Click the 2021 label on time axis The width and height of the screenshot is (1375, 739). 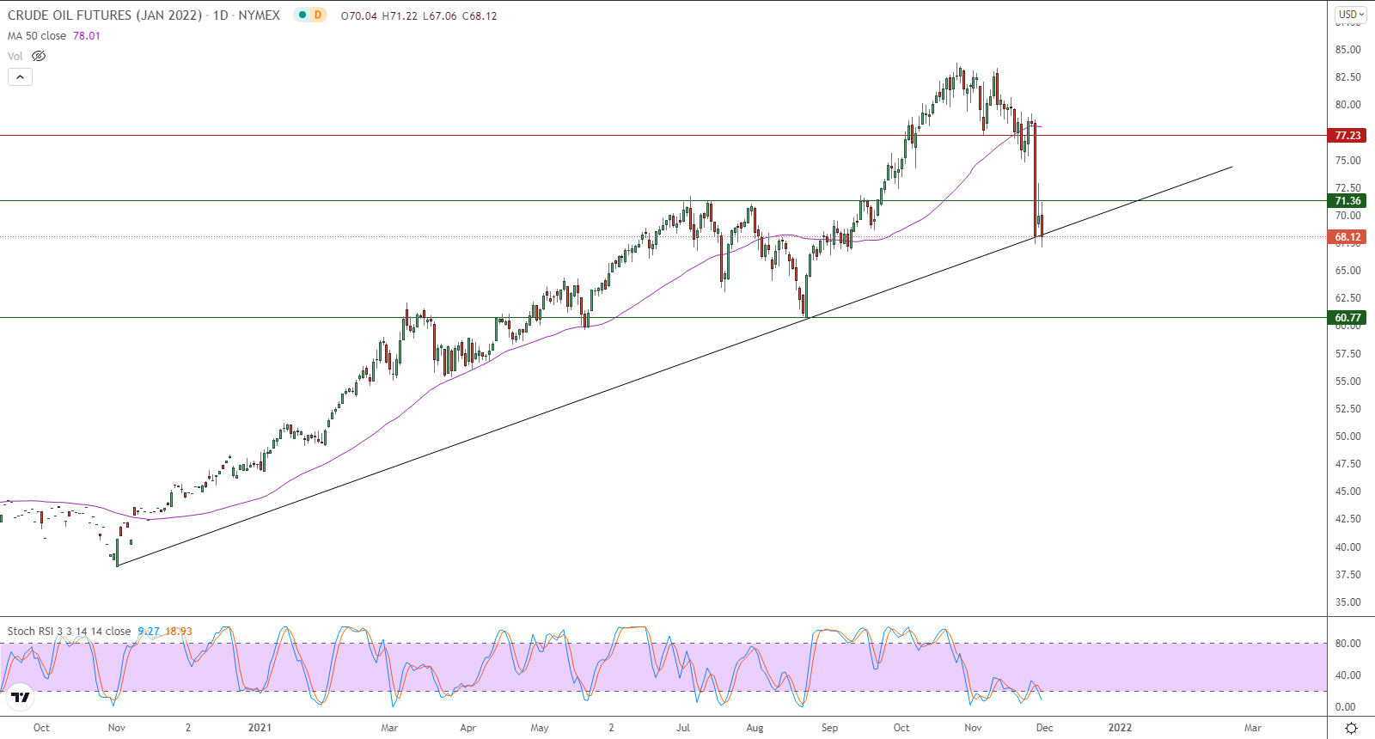point(260,728)
